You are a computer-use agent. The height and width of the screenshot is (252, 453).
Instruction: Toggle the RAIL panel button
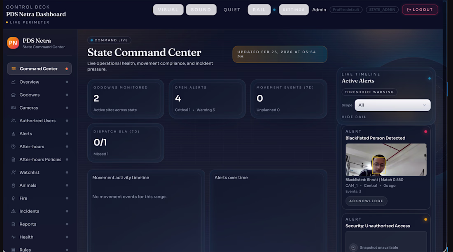259,9
